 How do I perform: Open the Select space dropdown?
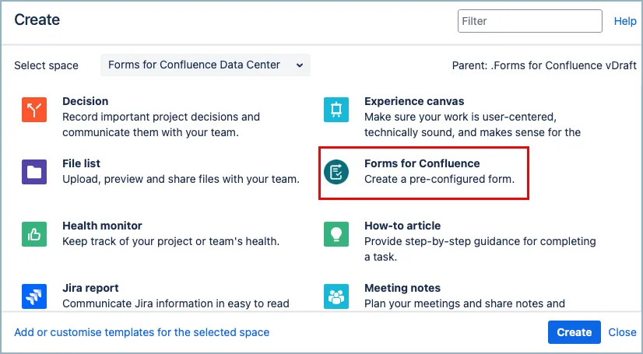[206, 65]
